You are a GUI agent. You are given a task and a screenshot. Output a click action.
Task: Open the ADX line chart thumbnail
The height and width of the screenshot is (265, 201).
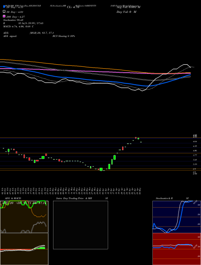24,217
